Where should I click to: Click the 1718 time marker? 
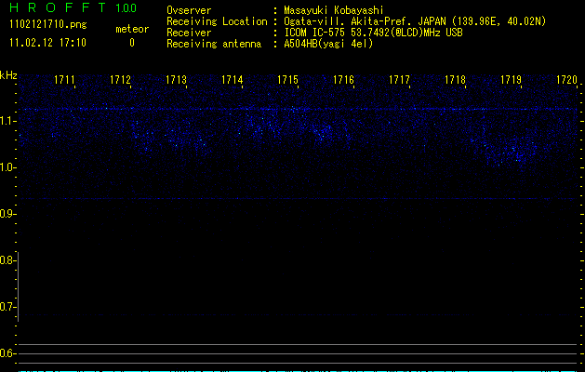(455, 80)
